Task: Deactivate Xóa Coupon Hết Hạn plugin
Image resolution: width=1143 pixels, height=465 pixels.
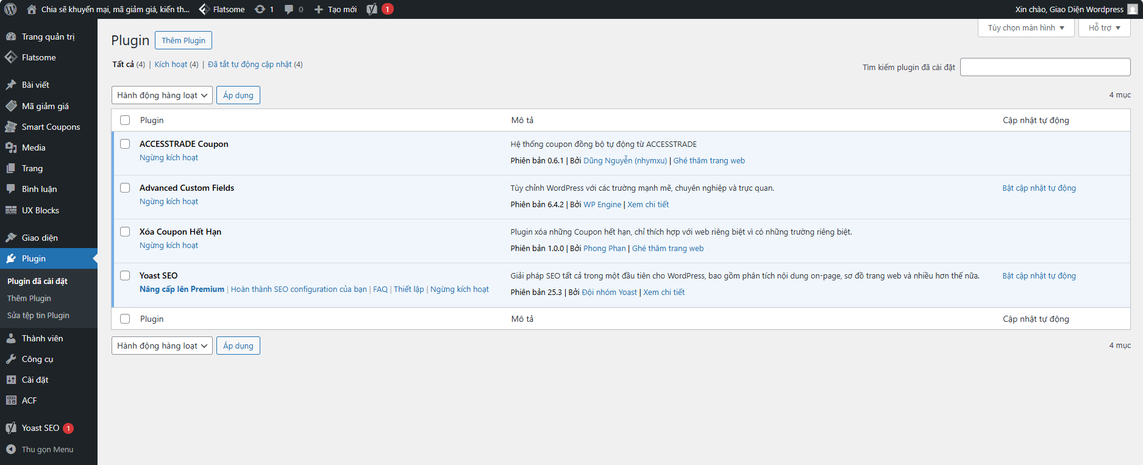Action: pyautogui.click(x=169, y=245)
